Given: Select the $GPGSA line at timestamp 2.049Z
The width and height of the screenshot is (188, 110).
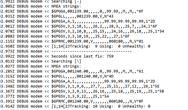Looking at the screenshot, I should coord(78,21).
